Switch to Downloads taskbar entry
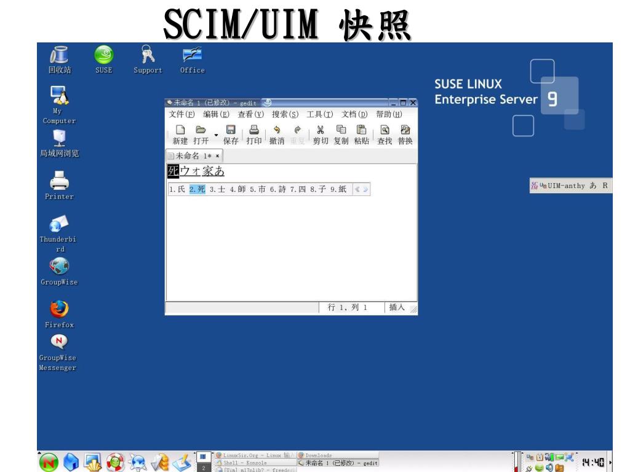630x472 pixels. pyautogui.click(x=338, y=455)
